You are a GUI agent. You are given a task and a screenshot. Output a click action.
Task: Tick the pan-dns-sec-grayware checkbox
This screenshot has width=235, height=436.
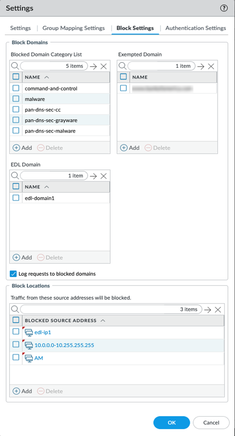point(16,120)
